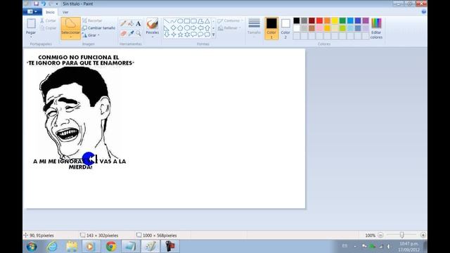Click the Cortar button
This screenshot has height=253, width=450.
point(48,20)
